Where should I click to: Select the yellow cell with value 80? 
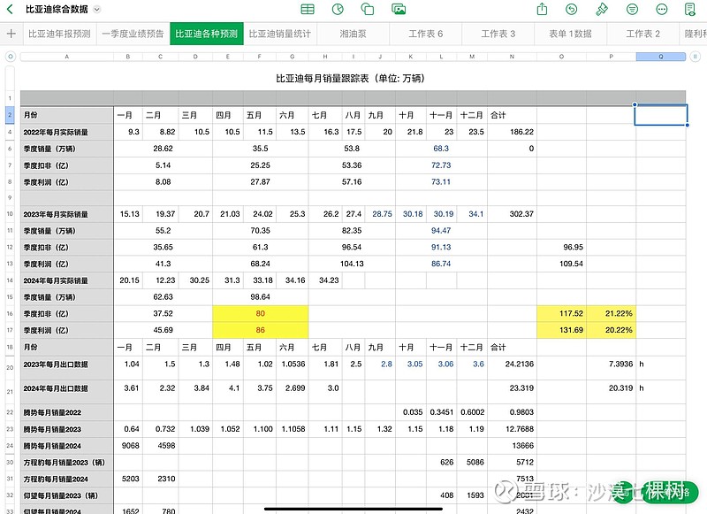click(x=260, y=314)
